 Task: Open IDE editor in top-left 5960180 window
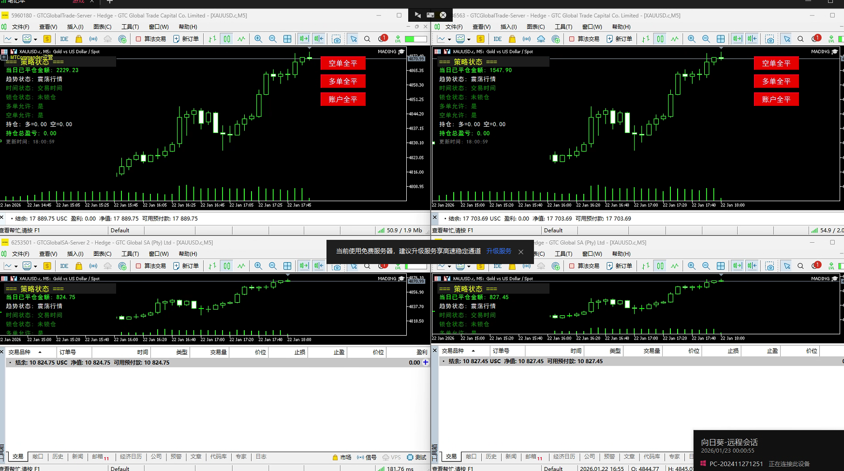[x=64, y=39]
